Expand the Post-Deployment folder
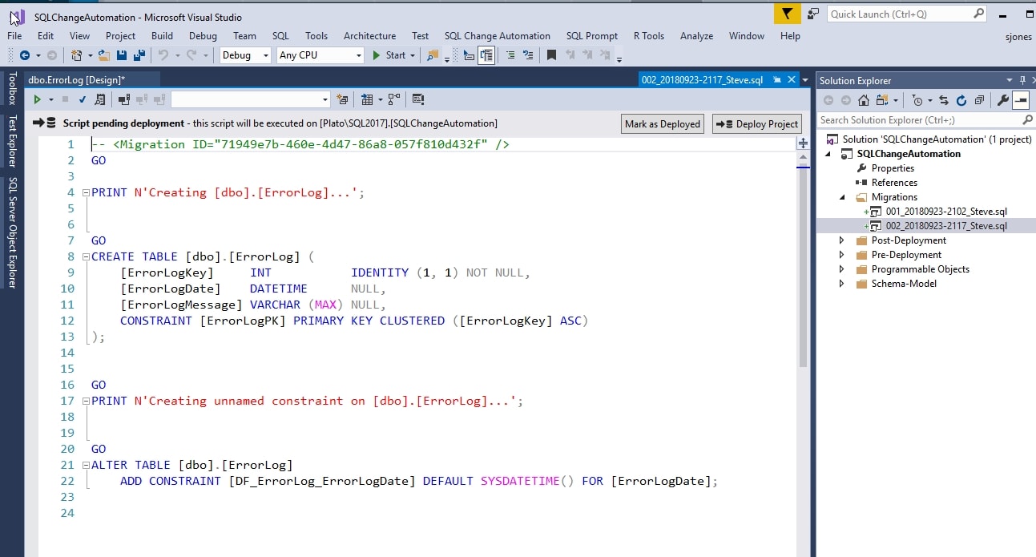Viewport: 1036px width, 557px height. pyautogui.click(x=841, y=240)
